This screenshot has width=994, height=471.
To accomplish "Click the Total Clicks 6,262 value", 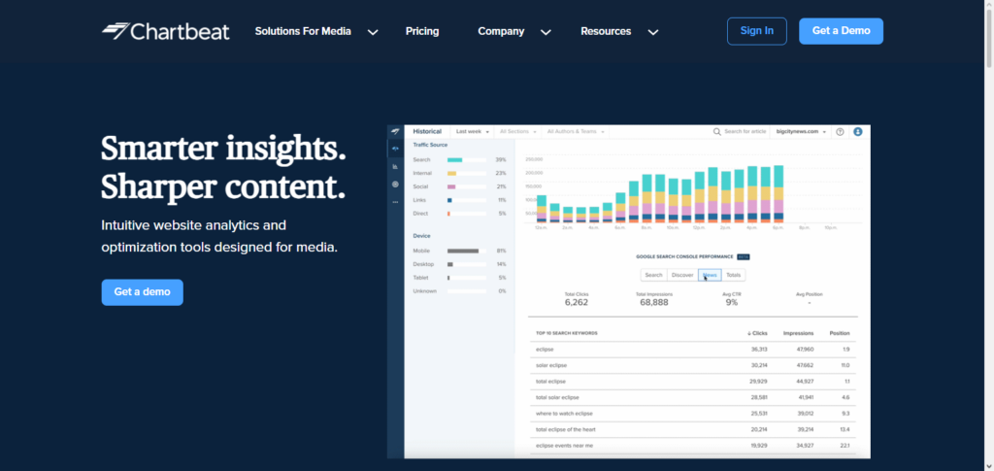I will click(x=577, y=302).
